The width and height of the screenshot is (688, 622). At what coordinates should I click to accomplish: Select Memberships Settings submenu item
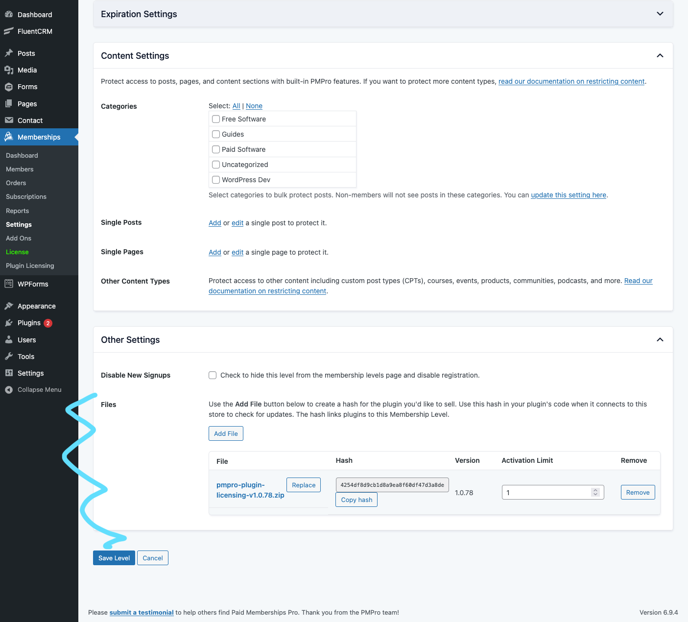point(19,224)
